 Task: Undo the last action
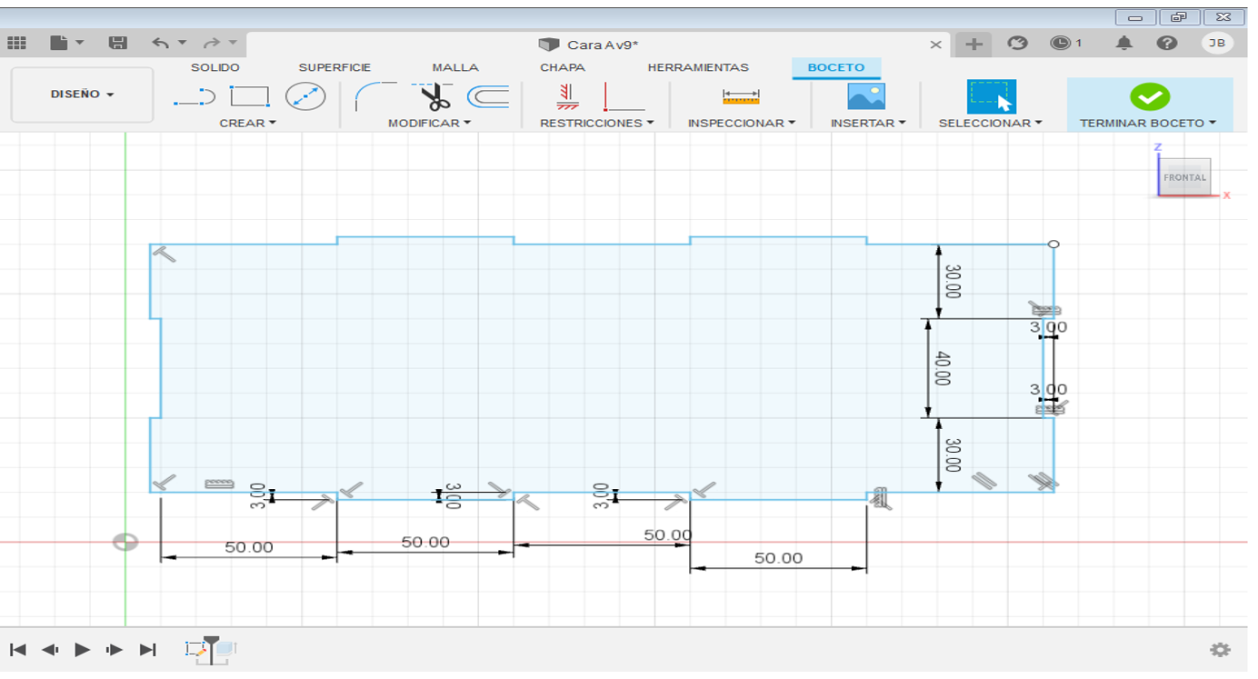[161, 43]
